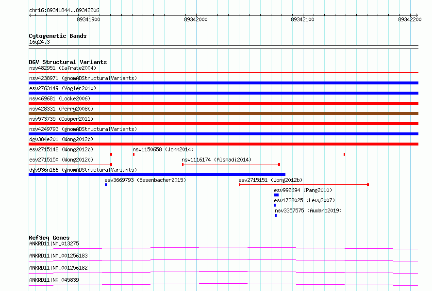Click the blue esv2763149 variant bar
This screenshot has width=432, height=291.
coord(223,93)
